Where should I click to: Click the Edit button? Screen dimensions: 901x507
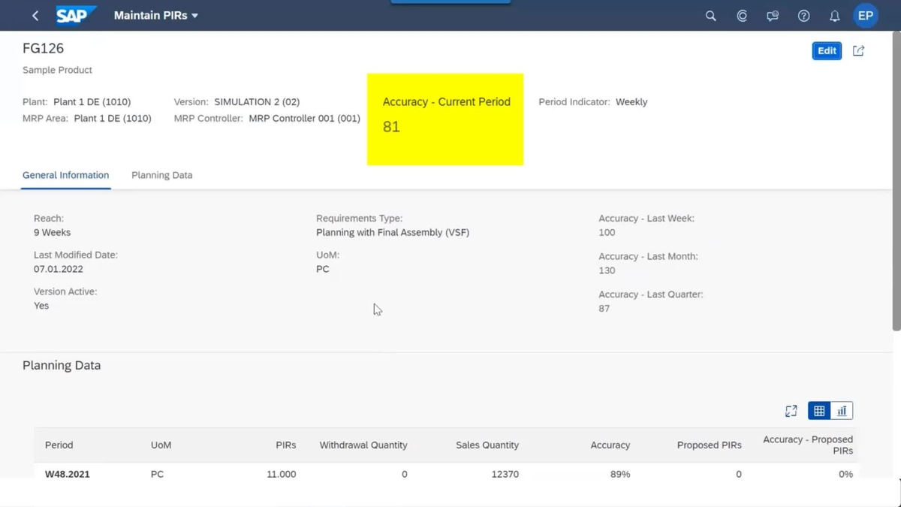pyautogui.click(x=826, y=50)
